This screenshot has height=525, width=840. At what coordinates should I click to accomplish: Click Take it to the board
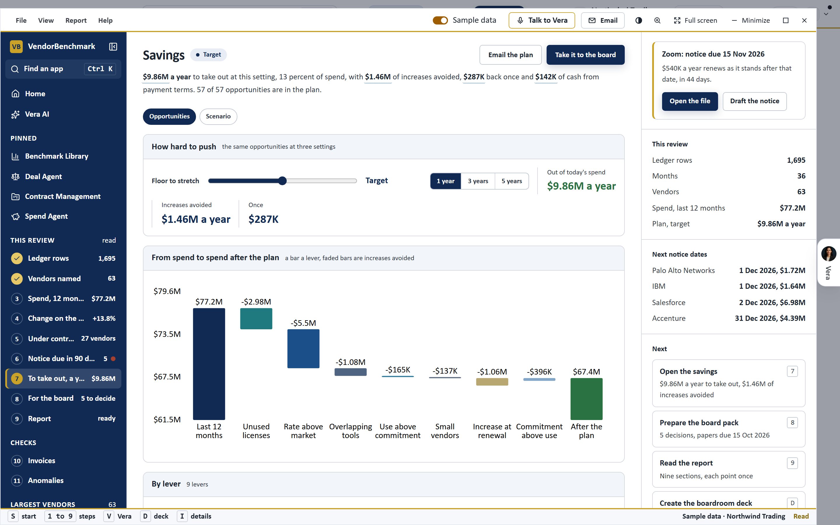point(585,55)
